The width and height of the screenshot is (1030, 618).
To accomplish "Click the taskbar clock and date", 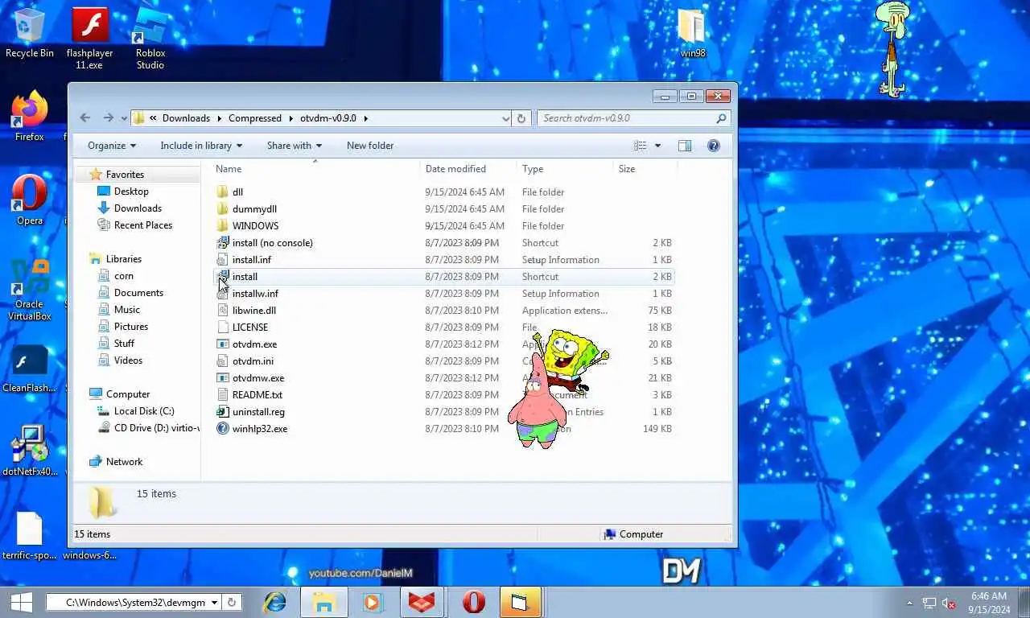I will (x=989, y=603).
